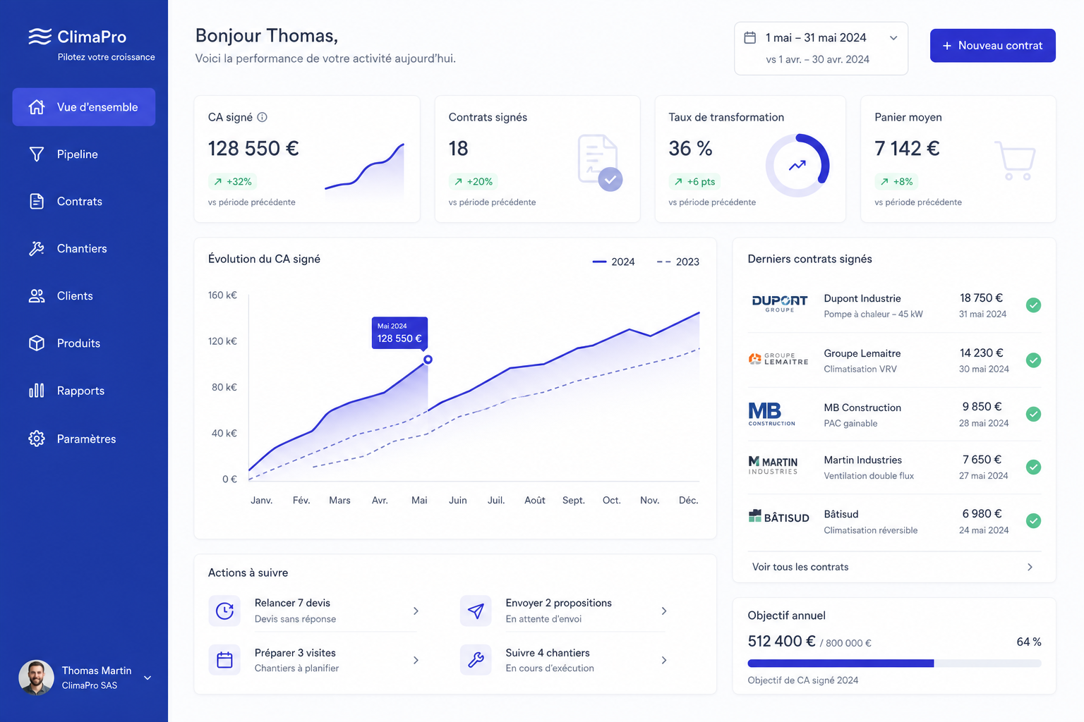This screenshot has height=722, width=1084.
Task: Toggle the 2023 dashed series legend
Action: 678,262
